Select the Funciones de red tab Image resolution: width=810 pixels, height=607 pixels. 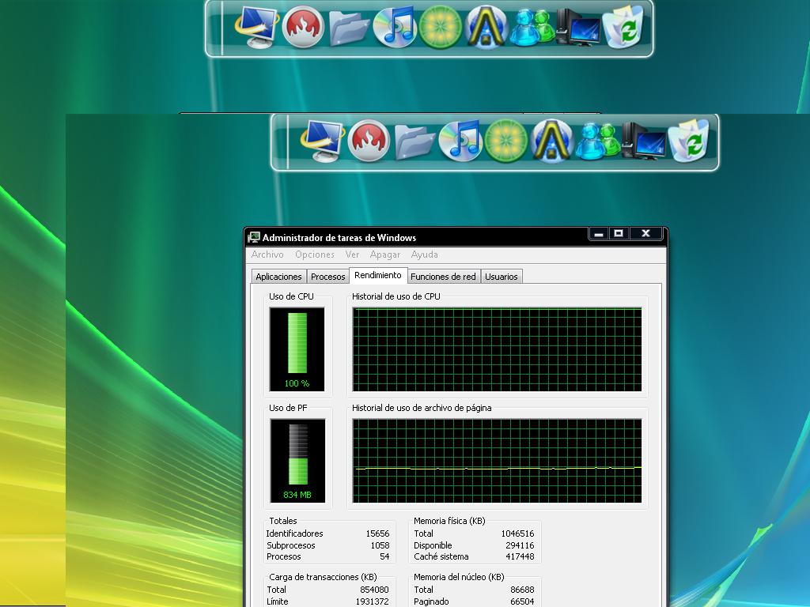443,277
